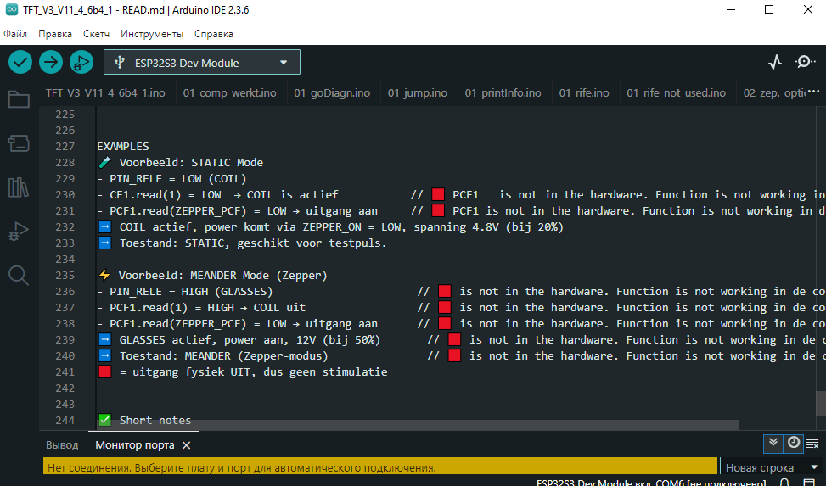Show more tabs via the ellipsis overflow
This screenshot has height=486, width=826.
(x=812, y=92)
